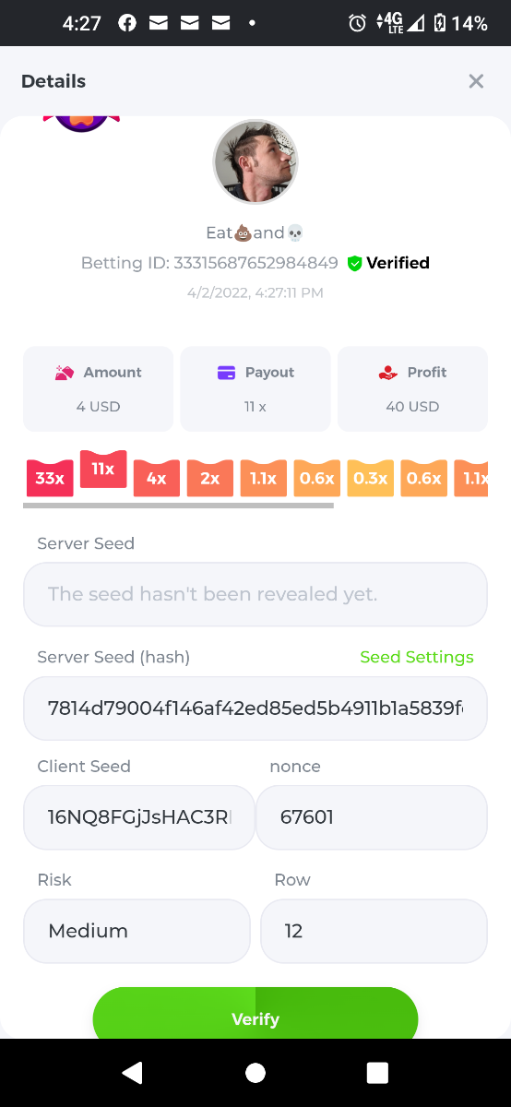Tap the user profile avatar photo
The height and width of the screenshot is (1107, 511).
coord(255,161)
